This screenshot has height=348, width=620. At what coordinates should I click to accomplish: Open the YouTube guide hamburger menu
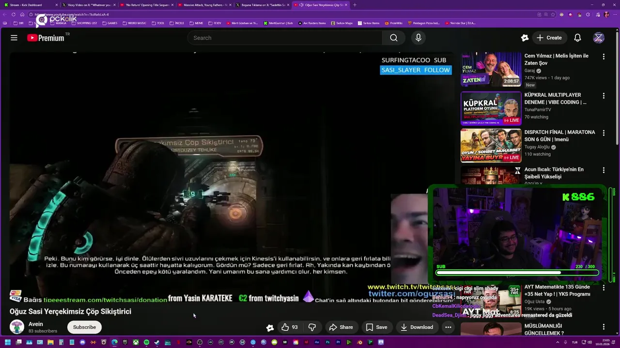pos(14,38)
